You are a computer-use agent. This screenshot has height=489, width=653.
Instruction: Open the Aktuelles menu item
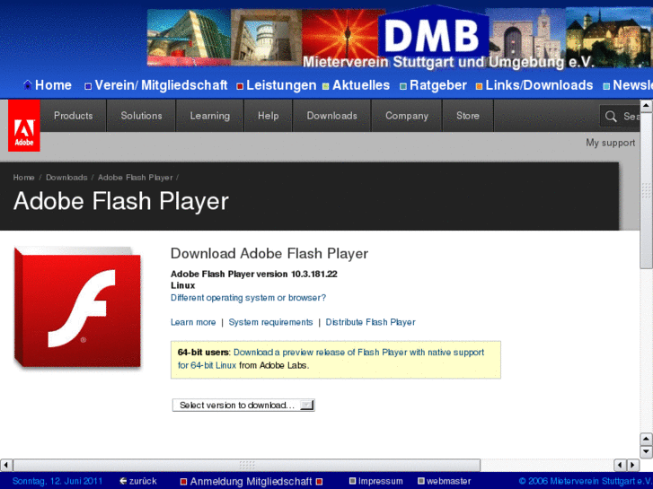point(361,85)
